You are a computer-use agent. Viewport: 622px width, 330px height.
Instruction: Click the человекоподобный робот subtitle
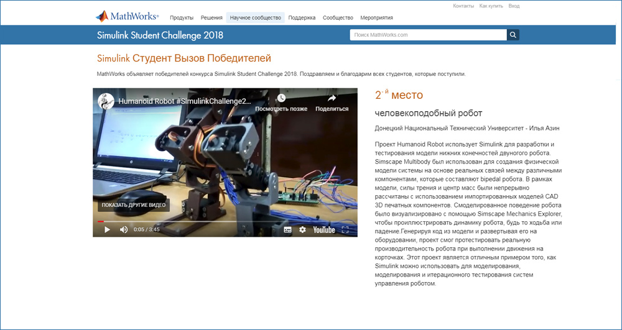tap(429, 113)
